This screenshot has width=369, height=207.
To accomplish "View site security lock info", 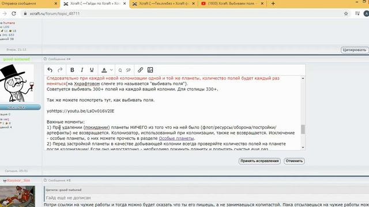I will (25, 14).
